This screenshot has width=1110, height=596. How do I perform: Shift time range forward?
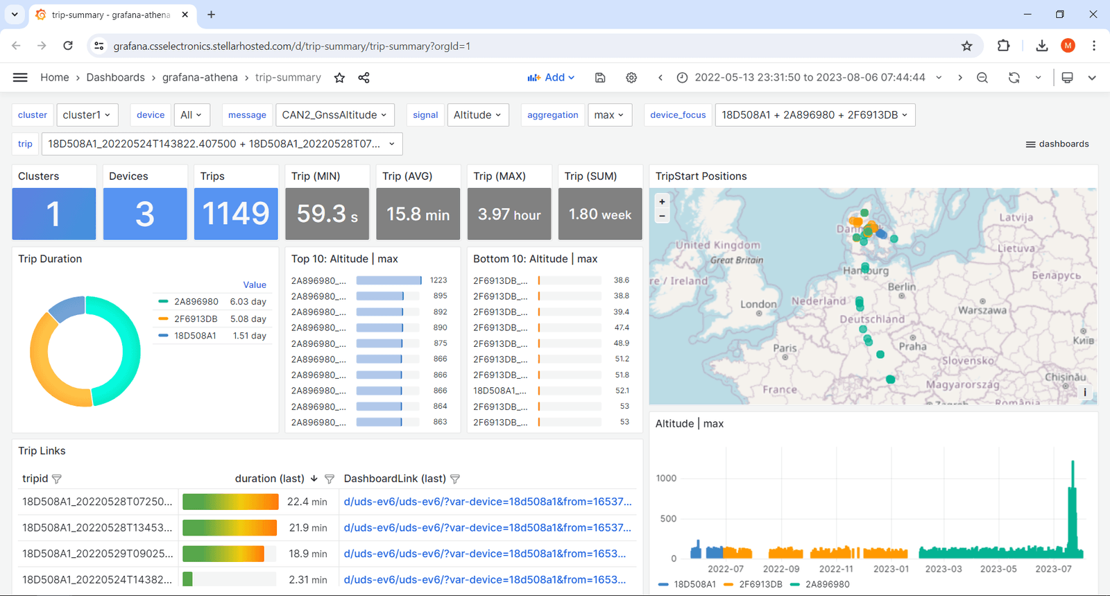click(960, 78)
